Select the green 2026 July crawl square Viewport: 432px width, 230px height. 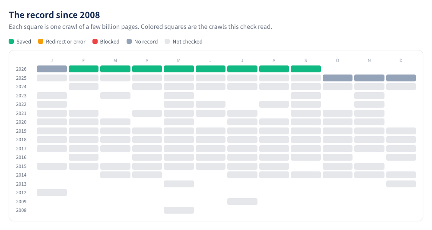242,69
